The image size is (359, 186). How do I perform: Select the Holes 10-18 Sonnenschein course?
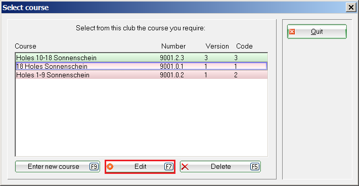[142, 58]
